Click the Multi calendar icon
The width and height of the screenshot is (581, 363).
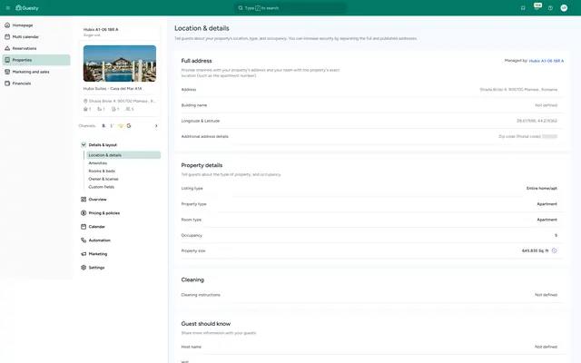tap(7, 36)
